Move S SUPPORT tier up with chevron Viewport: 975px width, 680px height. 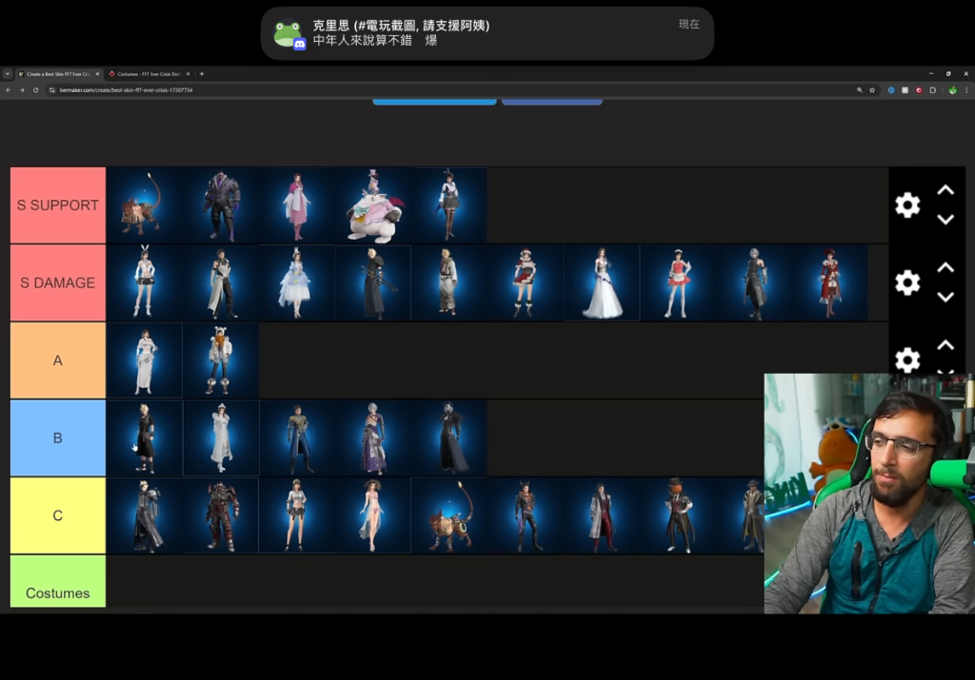945,190
